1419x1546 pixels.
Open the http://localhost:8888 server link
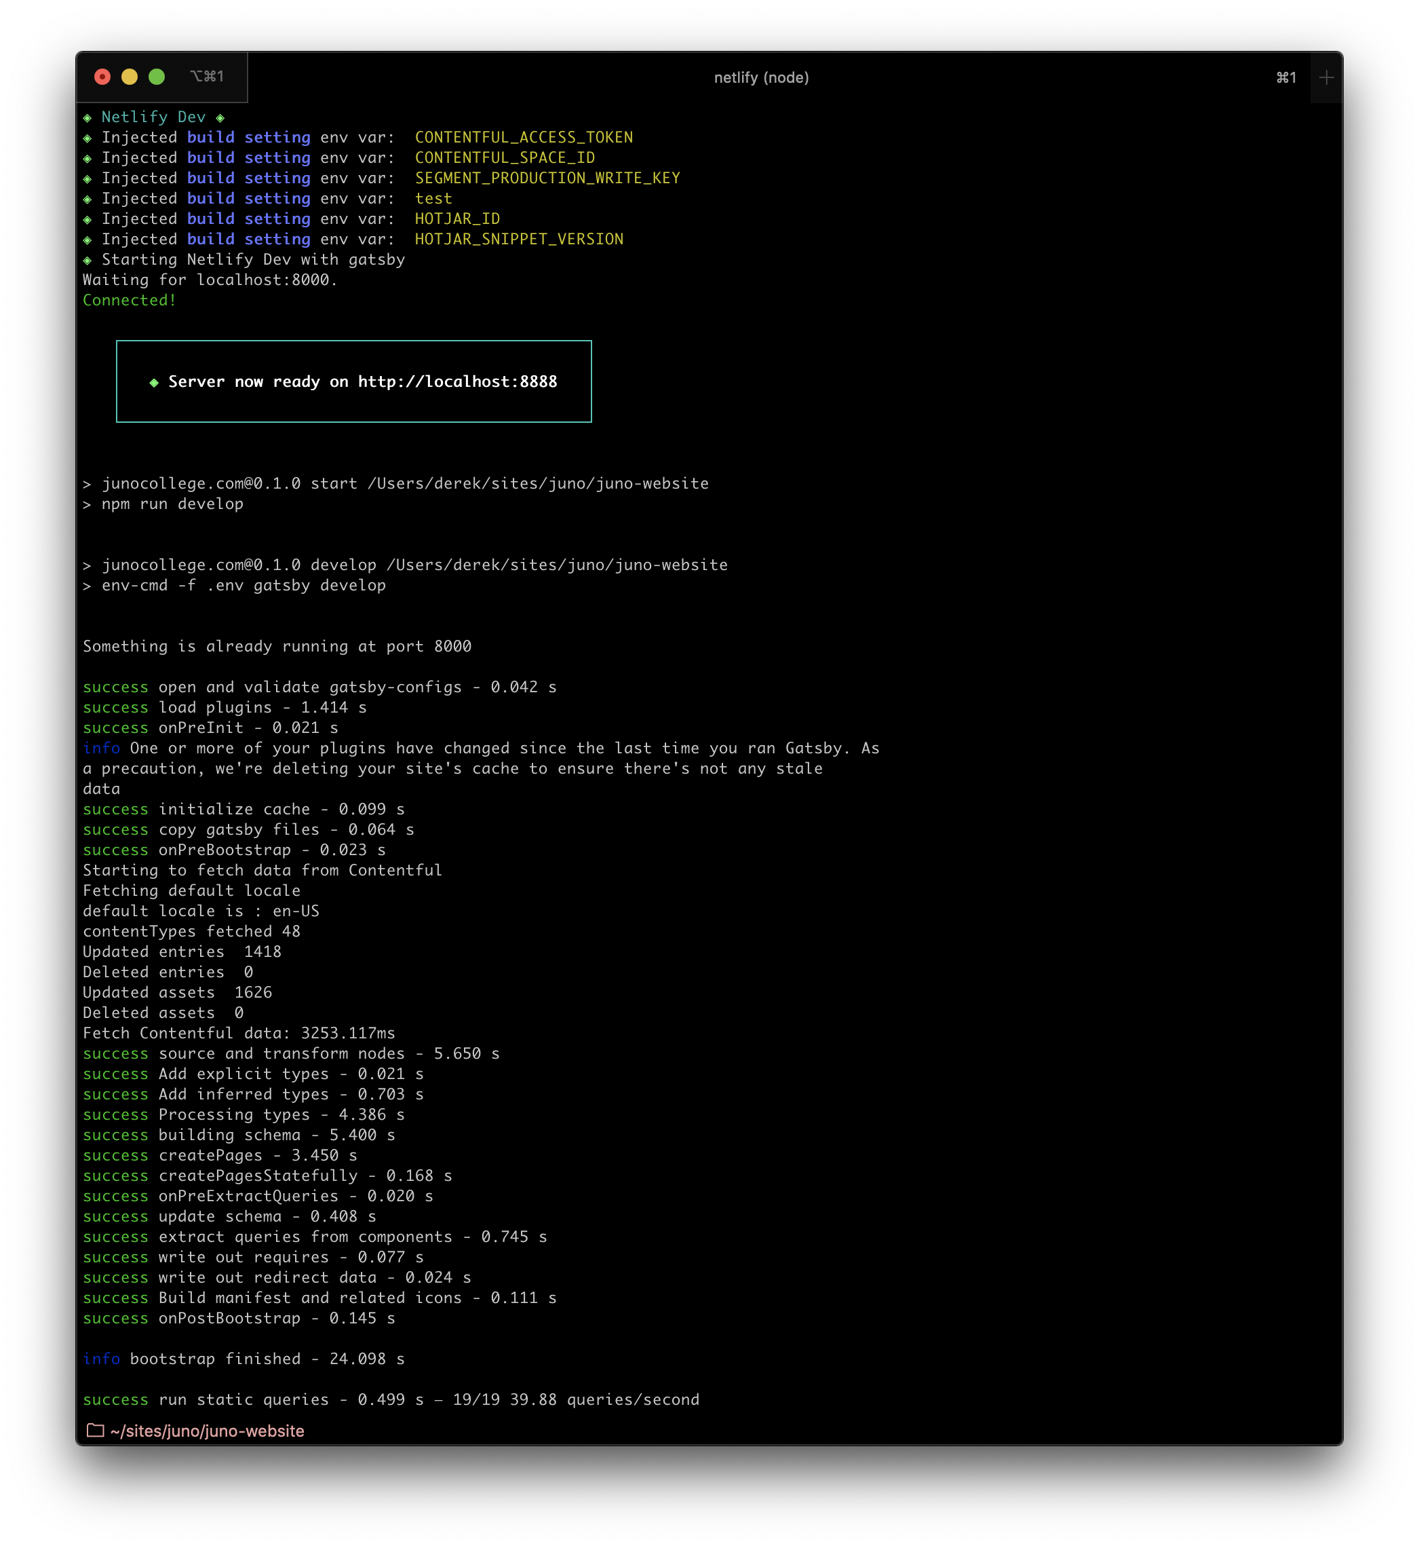point(458,381)
